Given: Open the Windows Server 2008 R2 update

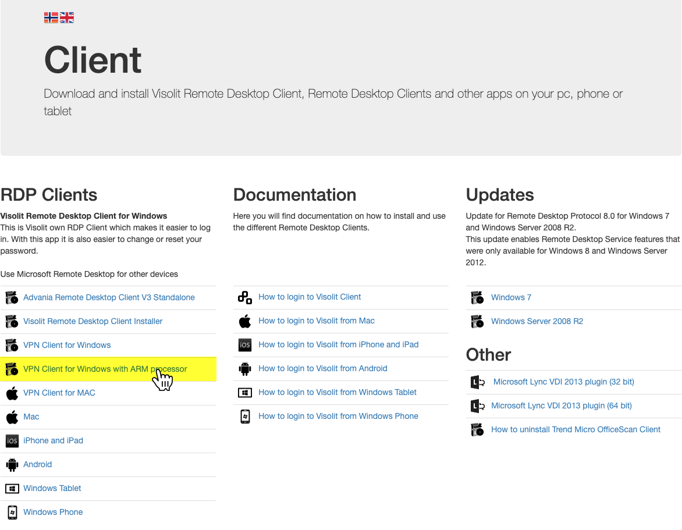Looking at the screenshot, I should (537, 321).
